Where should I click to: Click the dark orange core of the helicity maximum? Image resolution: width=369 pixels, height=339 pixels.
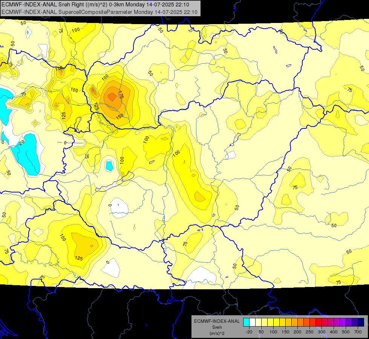point(112,96)
